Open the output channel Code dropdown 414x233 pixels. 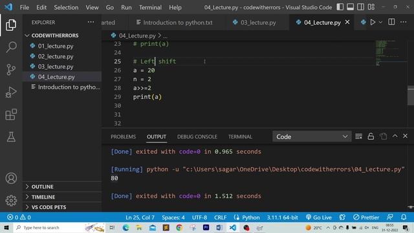(x=312, y=137)
